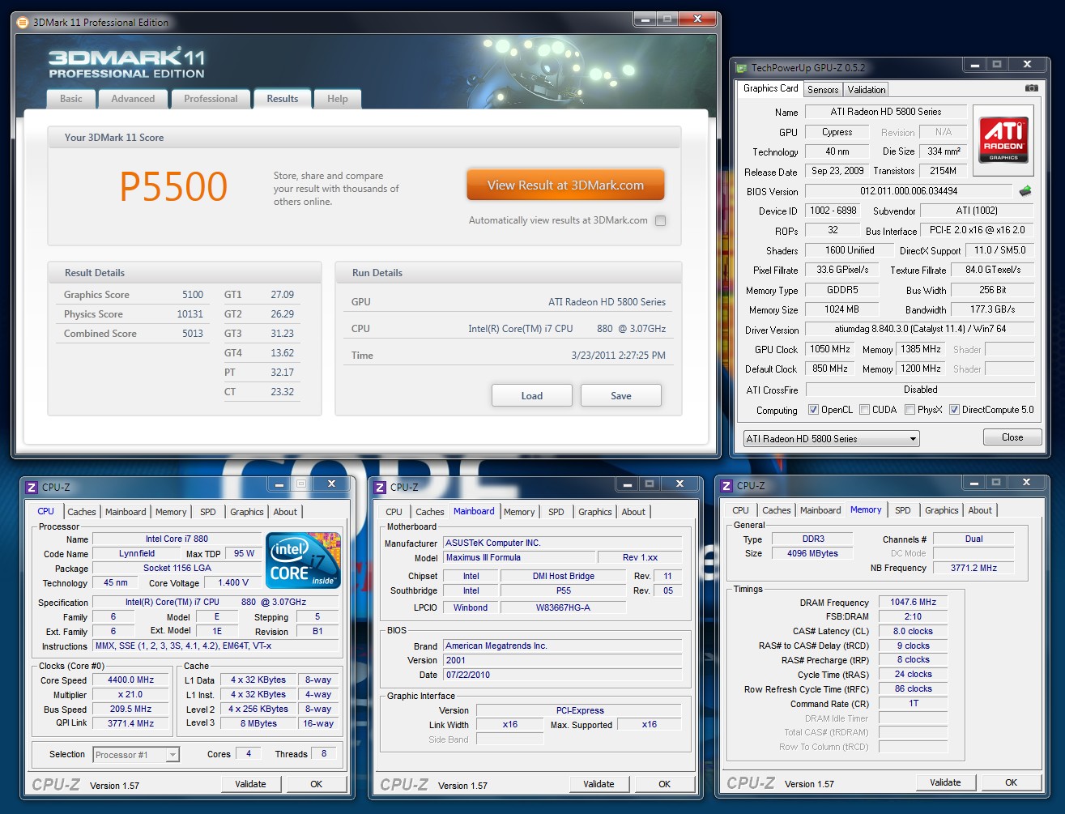
Task: Click the Physics Score 10131 value
Action: pos(190,314)
